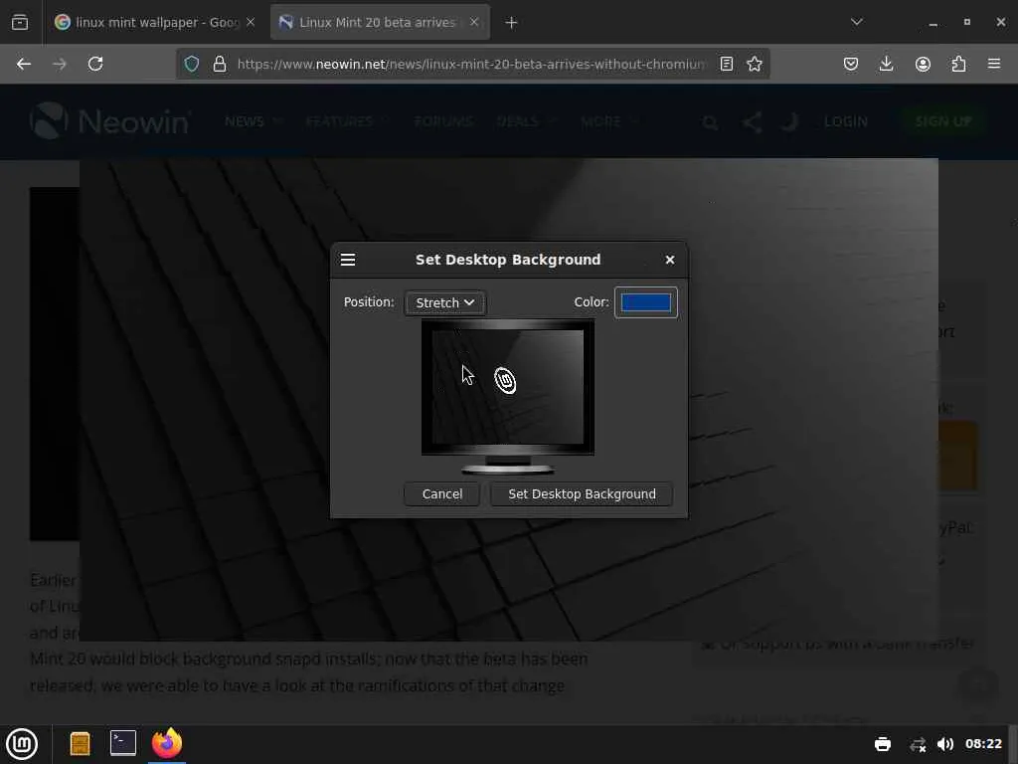Close the Linux Mint 20 beta tab

click(x=474, y=22)
